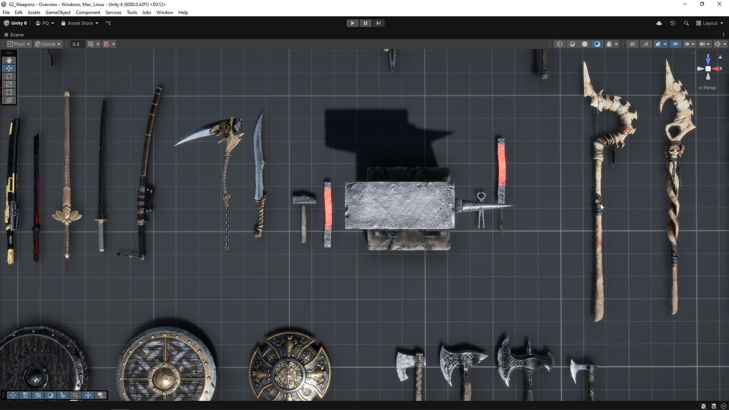Open the Scene view more options menu

point(724,35)
